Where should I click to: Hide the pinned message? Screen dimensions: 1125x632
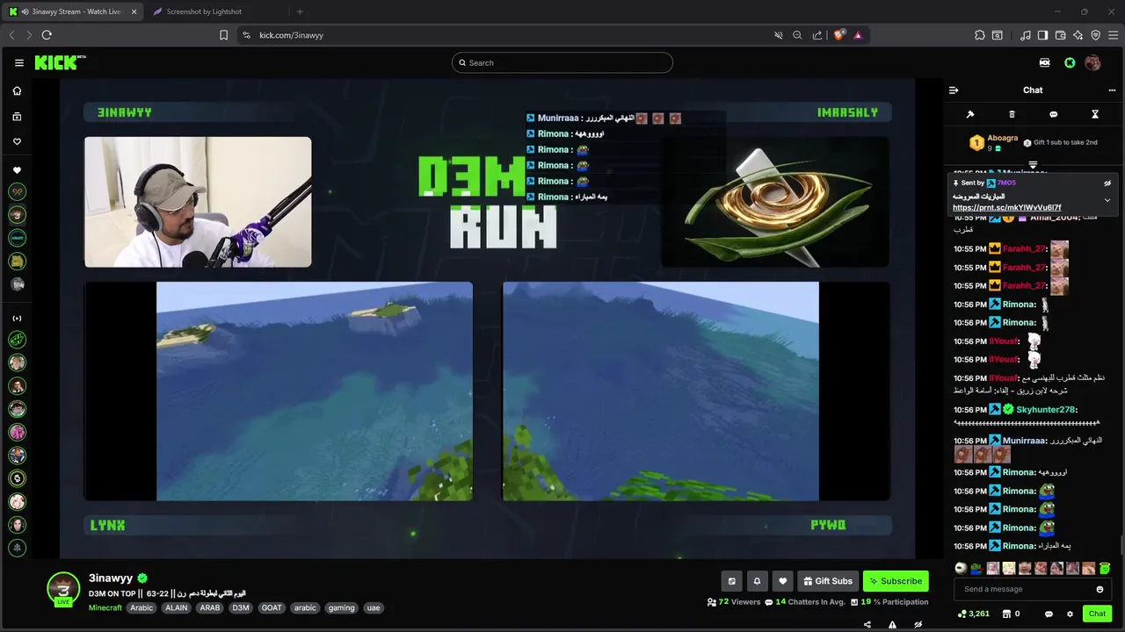click(x=1107, y=183)
